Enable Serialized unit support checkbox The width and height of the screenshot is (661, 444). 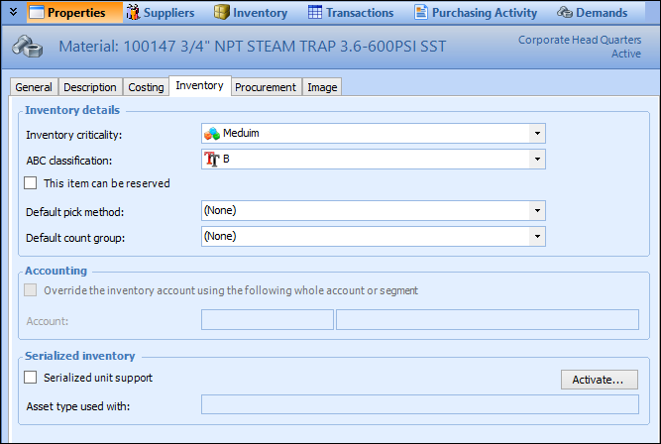[x=31, y=377]
